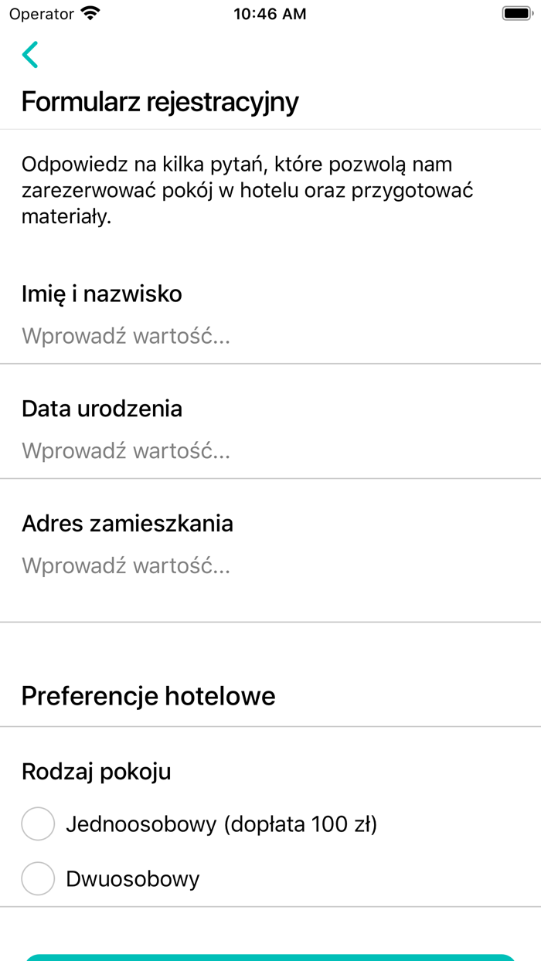Tap the intro text about hotel reservation
This screenshot has width=541, height=961.
[247, 190]
